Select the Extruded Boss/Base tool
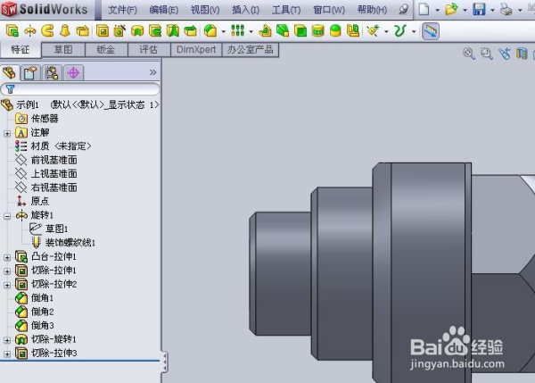This screenshot has height=383, width=535. point(12,31)
